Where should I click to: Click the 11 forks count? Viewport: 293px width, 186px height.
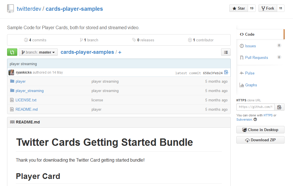click(x=281, y=8)
